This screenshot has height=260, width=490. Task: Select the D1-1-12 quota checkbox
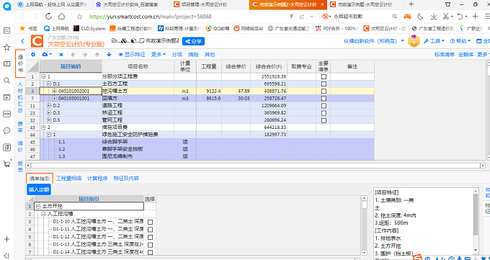(150, 237)
